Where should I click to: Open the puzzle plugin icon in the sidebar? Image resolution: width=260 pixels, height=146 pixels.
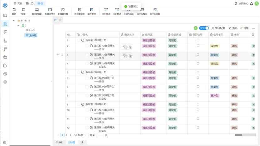5,65
